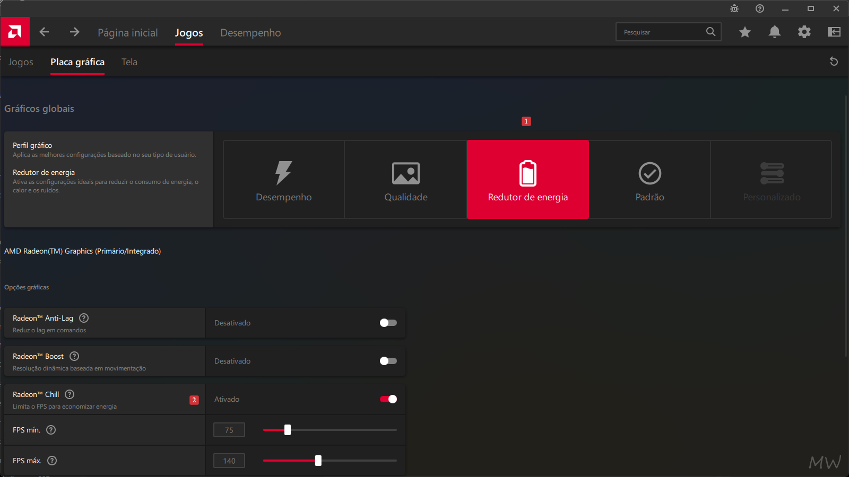This screenshot has width=849, height=477.
Task: Open the Tela tab
Action: 129,62
